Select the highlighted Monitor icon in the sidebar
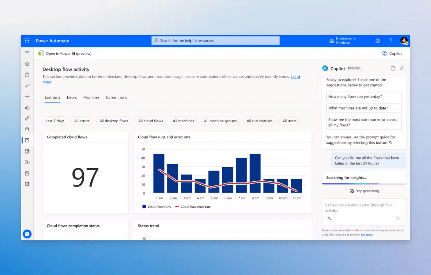431x275 pixels. click(x=27, y=140)
